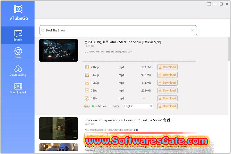This screenshot has height=154, width=231.
Task: Click the video icon beside 1080p
Action: (87, 83)
